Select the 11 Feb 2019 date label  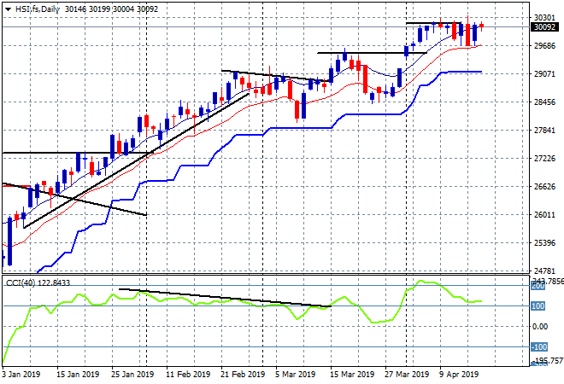pyautogui.click(x=188, y=375)
